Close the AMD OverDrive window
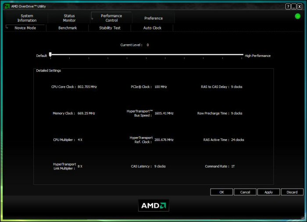Screen dimensions: 307x222 tap(300, 7)
